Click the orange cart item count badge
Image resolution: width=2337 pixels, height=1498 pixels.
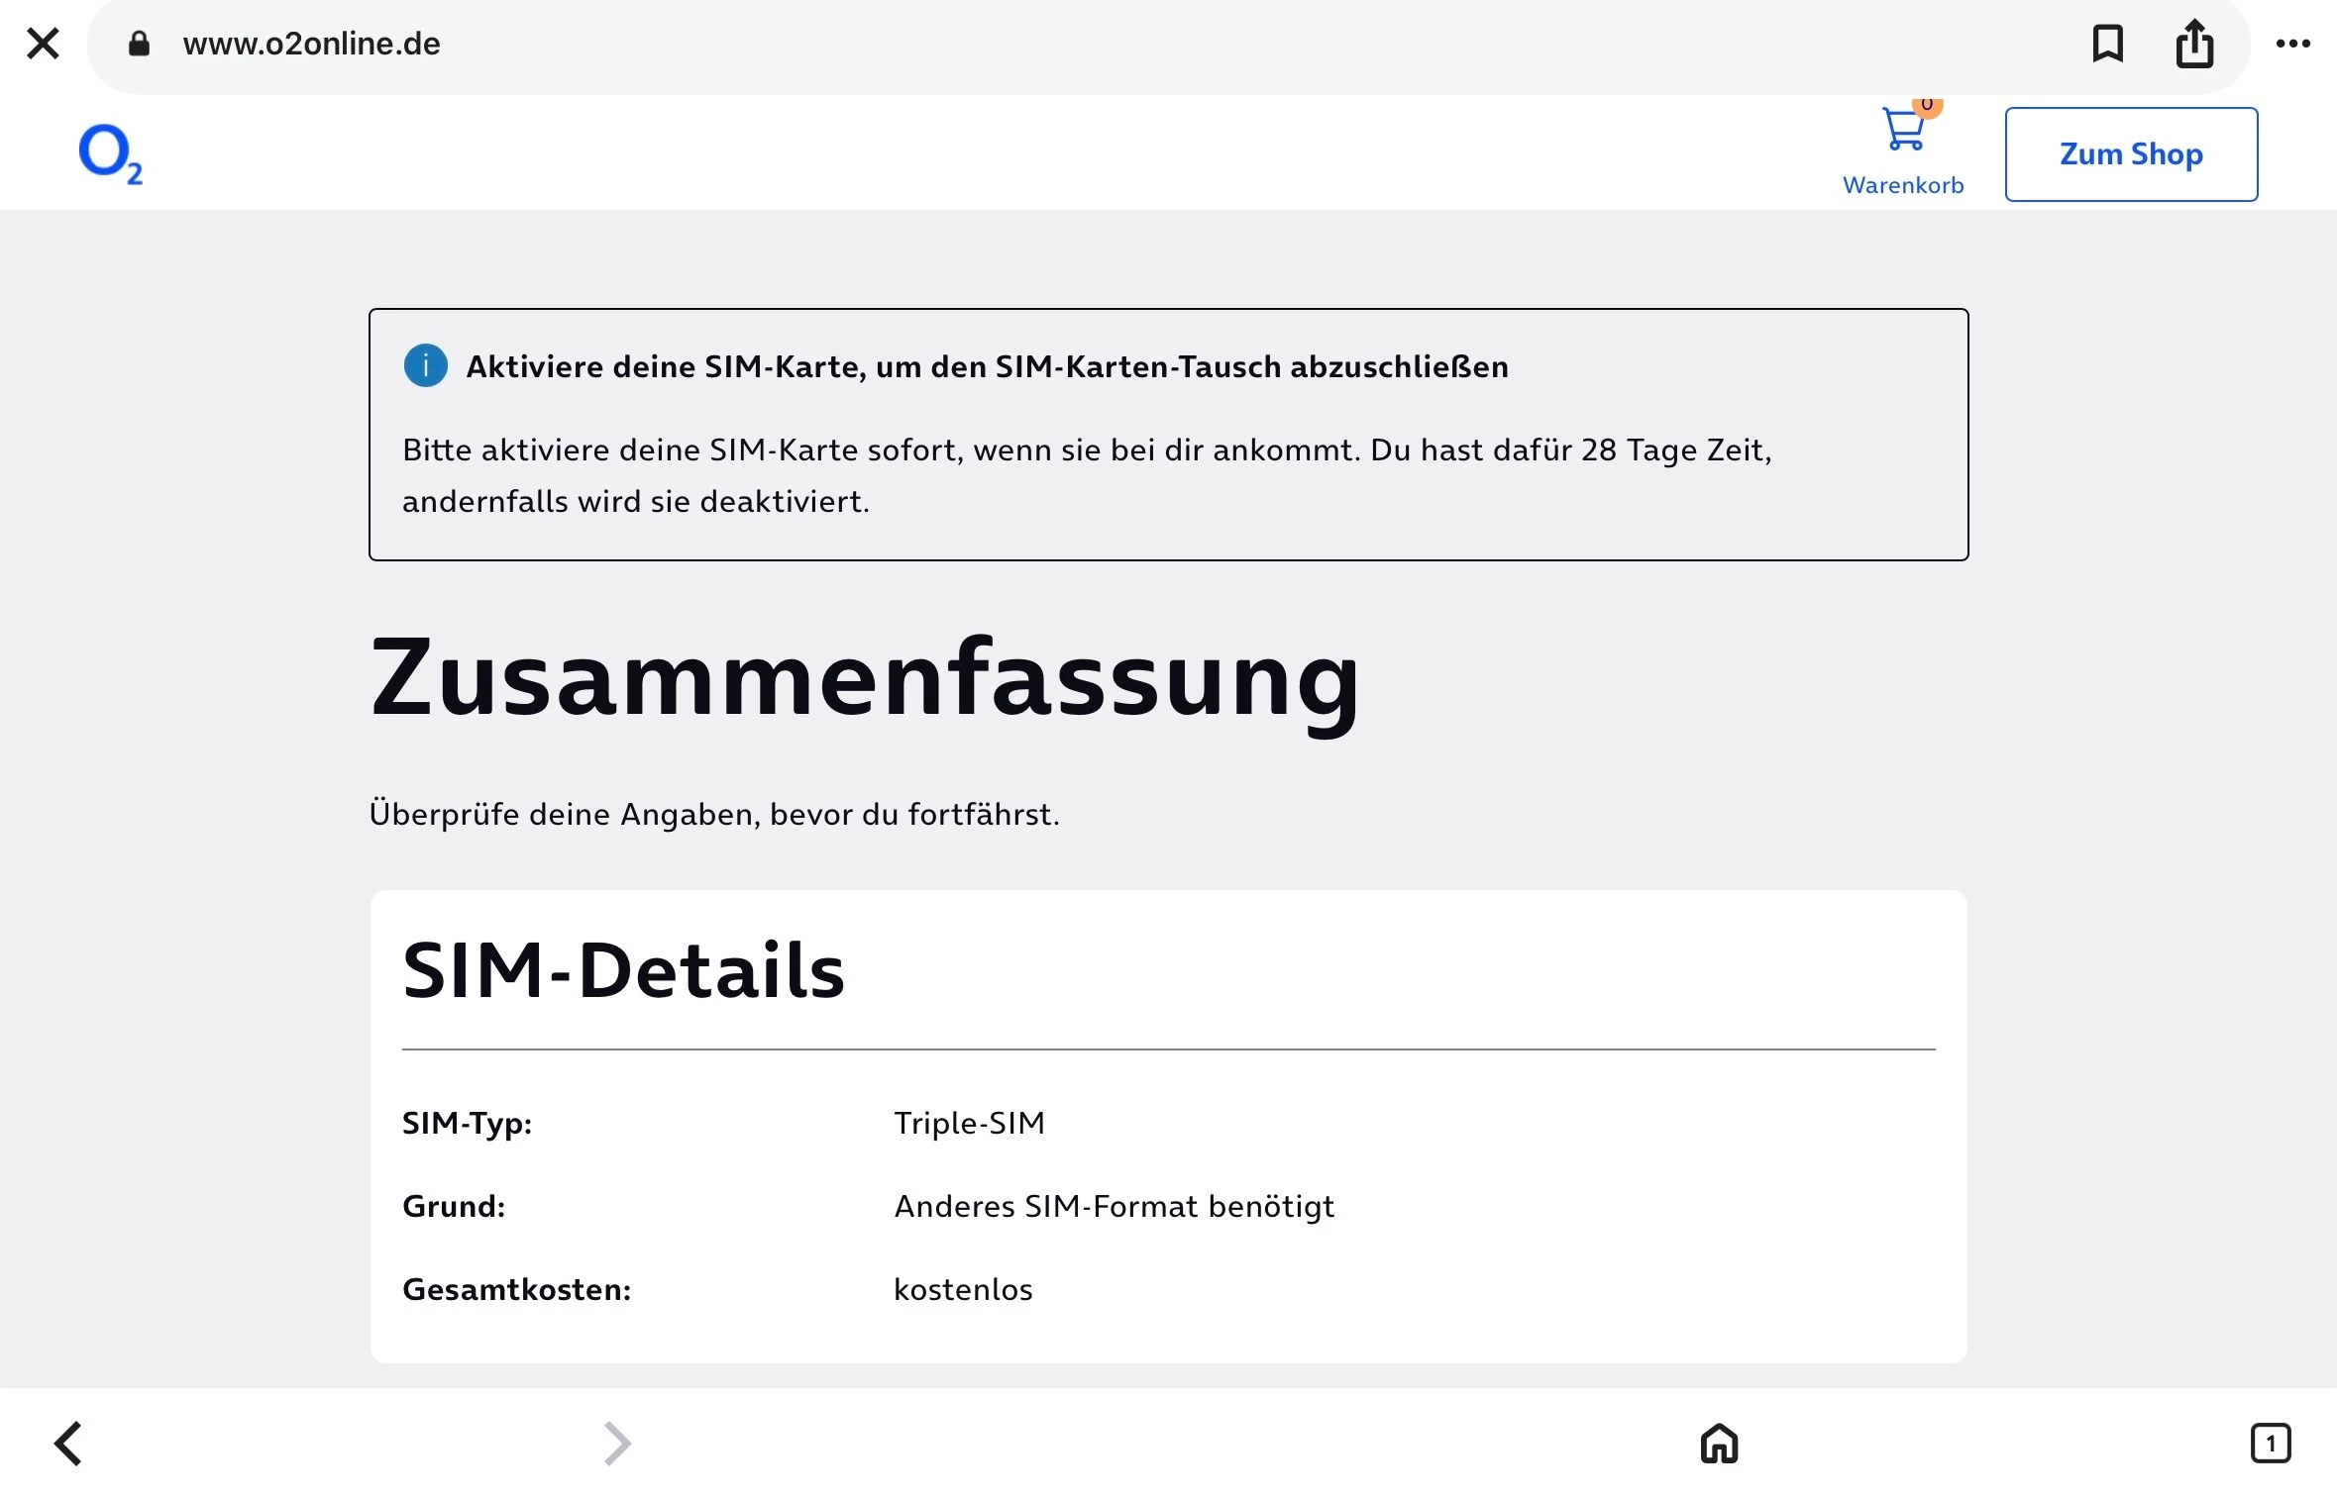pos(1927,106)
